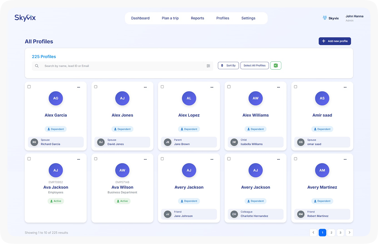Click Charlotte Hernandez's CH colleague avatar
This screenshot has height=244, width=378.
tap(234, 214)
